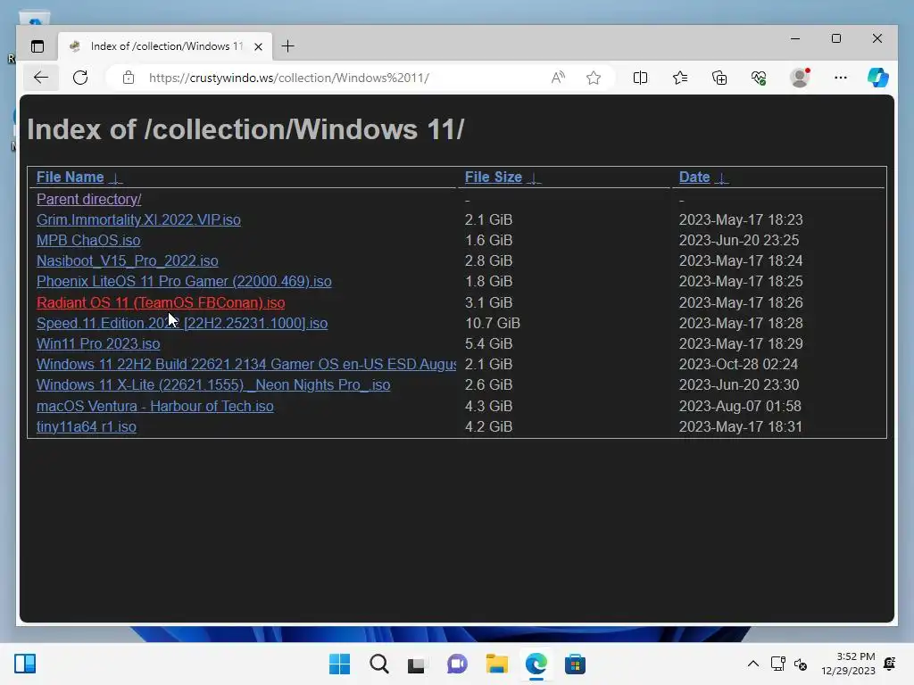Go to Parent directory/
The width and height of the screenshot is (914, 685).
coord(88,199)
